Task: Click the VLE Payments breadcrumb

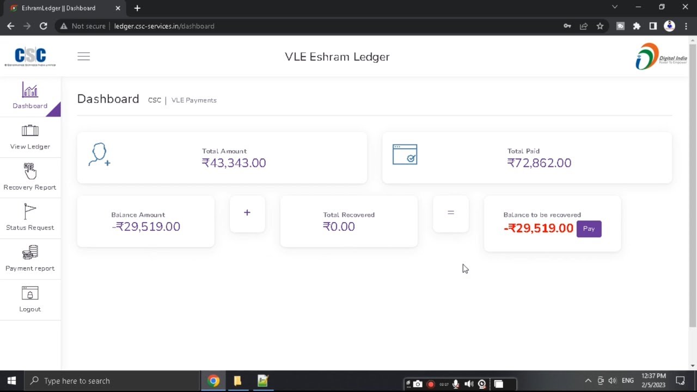Action: pyautogui.click(x=194, y=100)
